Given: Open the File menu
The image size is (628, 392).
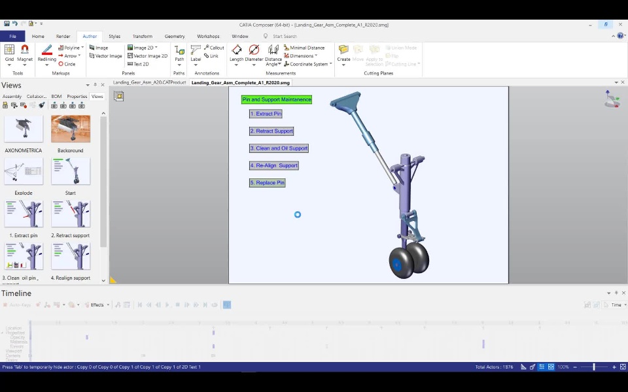Looking at the screenshot, I should tap(12, 36).
